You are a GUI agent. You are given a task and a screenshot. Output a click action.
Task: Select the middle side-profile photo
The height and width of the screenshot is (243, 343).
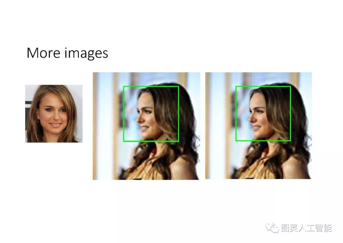pos(146,126)
